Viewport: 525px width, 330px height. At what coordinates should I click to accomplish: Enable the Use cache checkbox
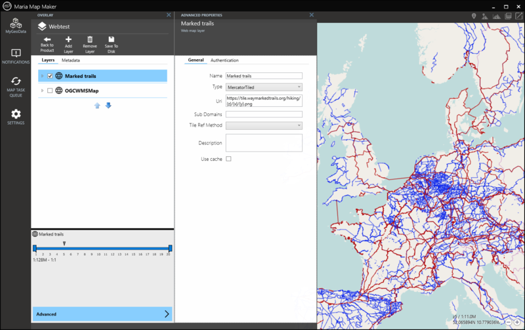pyautogui.click(x=228, y=159)
